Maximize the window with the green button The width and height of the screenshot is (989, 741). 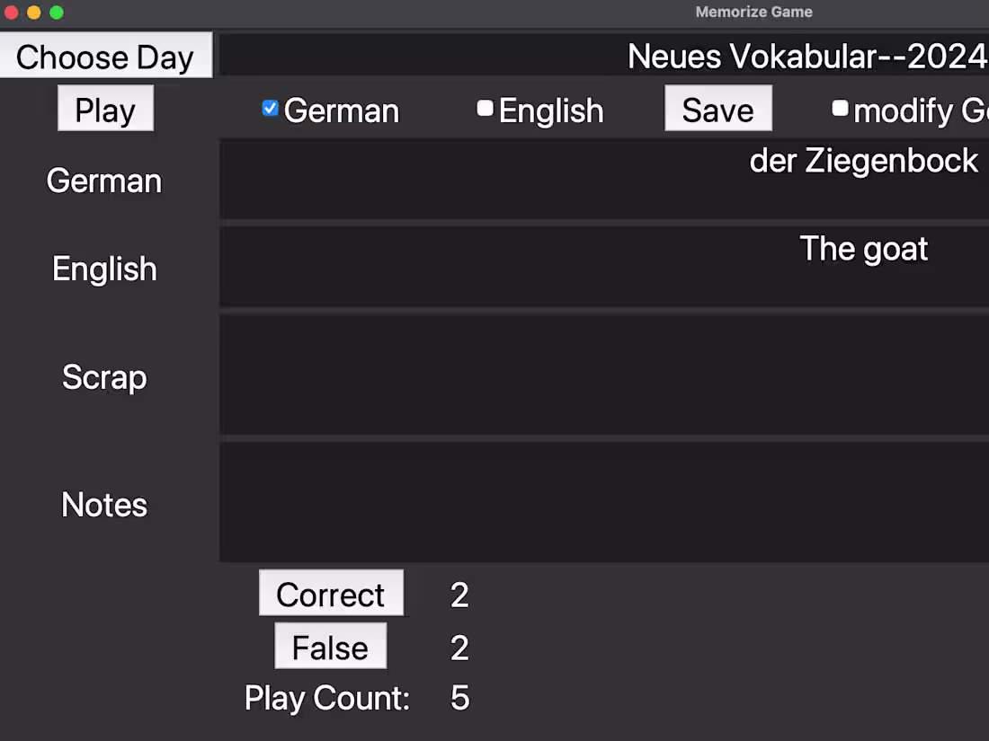57,13
